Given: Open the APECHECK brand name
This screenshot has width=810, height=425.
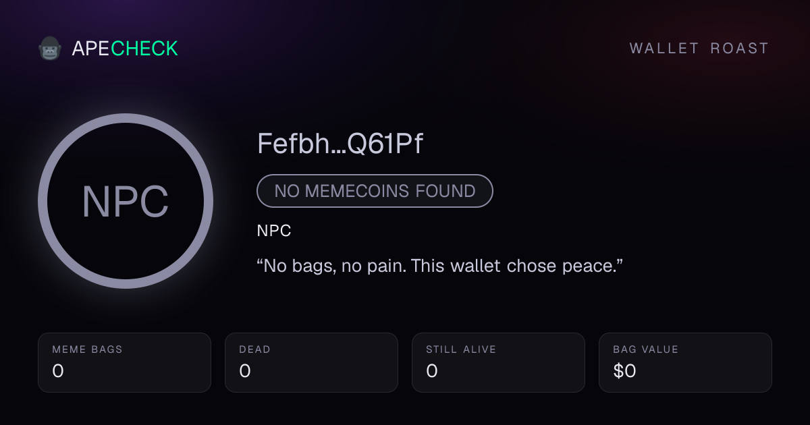Looking at the screenshot, I should pyautogui.click(x=125, y=49).
